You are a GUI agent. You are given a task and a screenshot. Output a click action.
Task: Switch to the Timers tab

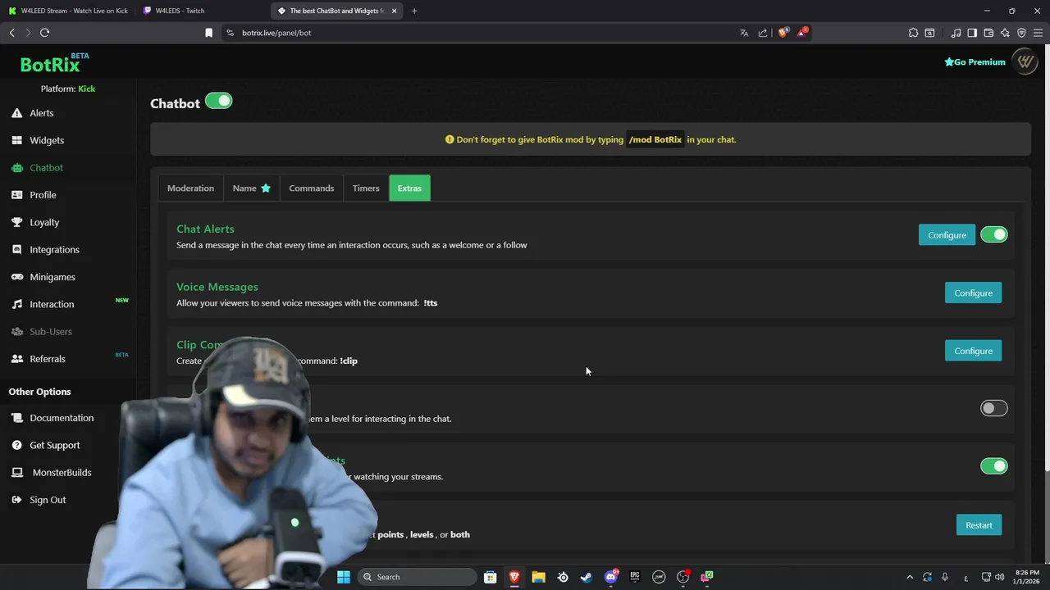coord(366,188)
